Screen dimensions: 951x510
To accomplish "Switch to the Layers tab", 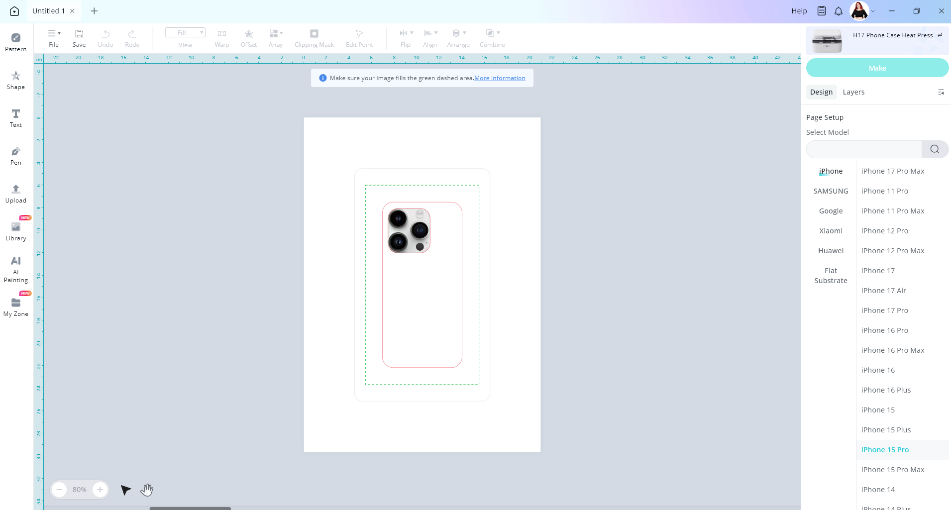I will point(853,92).
